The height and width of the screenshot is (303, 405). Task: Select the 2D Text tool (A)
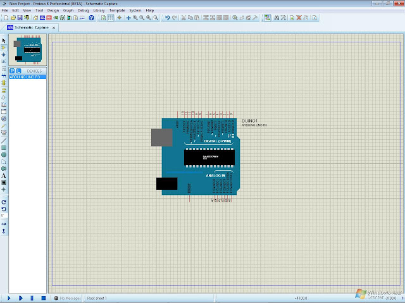[x=4, y=175]
